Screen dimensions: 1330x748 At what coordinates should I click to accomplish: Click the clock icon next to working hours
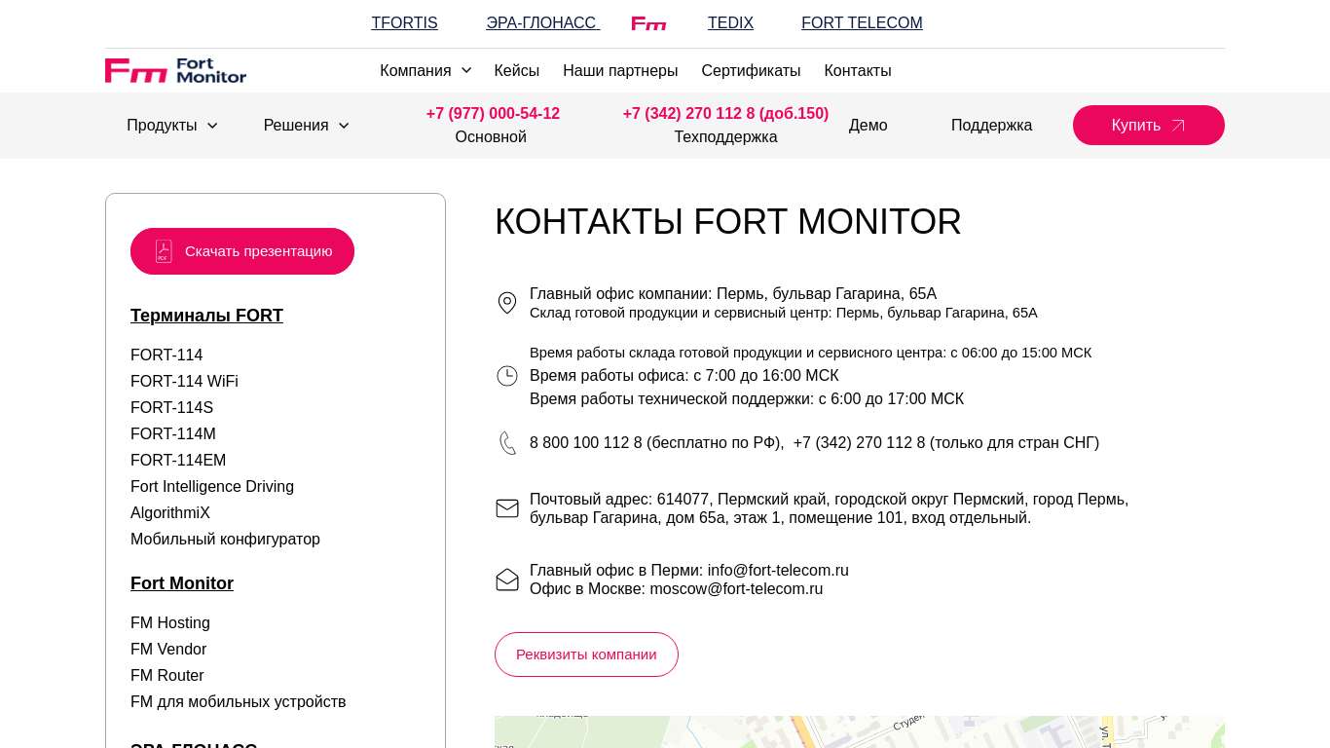pyautogui.click(x=507, y=376)
